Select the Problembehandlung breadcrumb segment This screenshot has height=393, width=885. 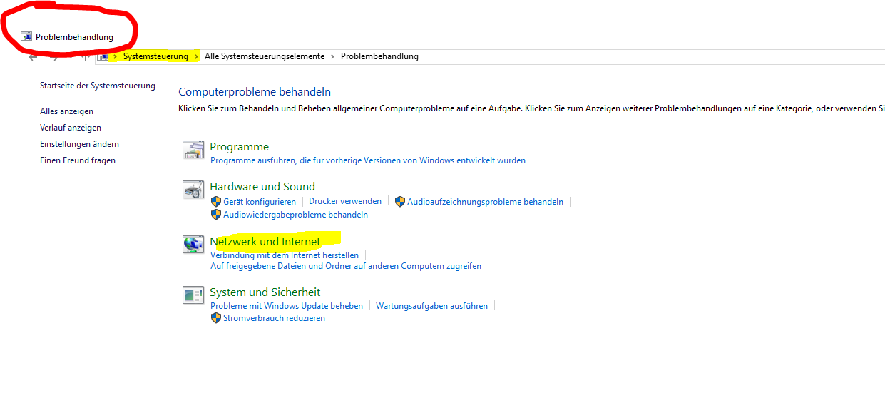coord(379,56)
